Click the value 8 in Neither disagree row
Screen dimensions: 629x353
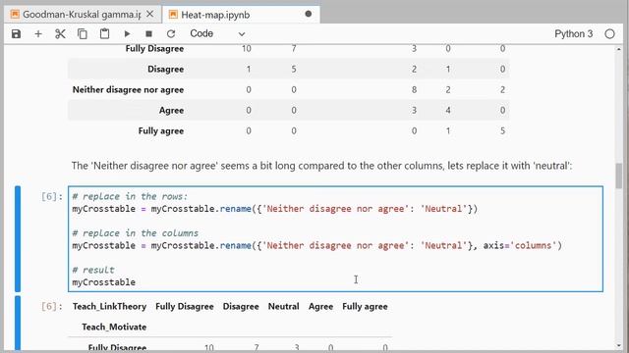tap(414, 89)
